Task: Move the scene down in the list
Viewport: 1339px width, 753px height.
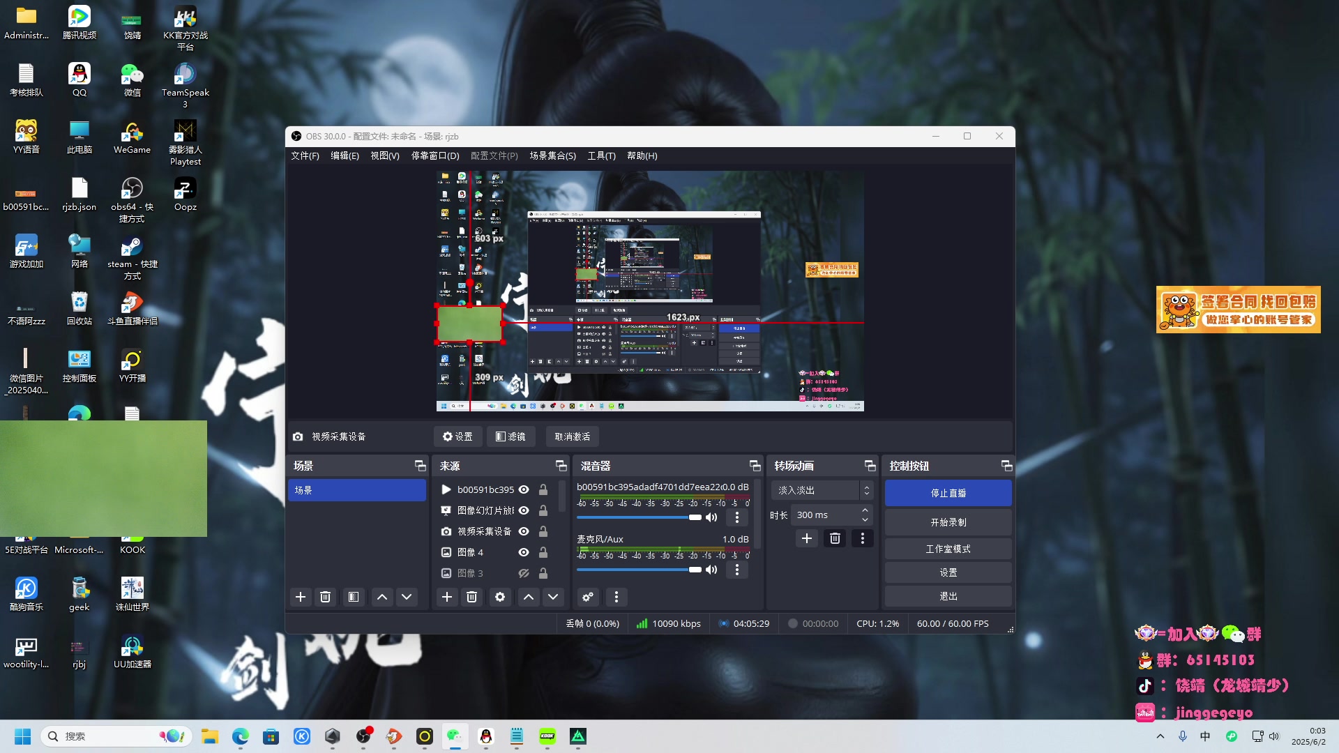Action: [407, 597]
